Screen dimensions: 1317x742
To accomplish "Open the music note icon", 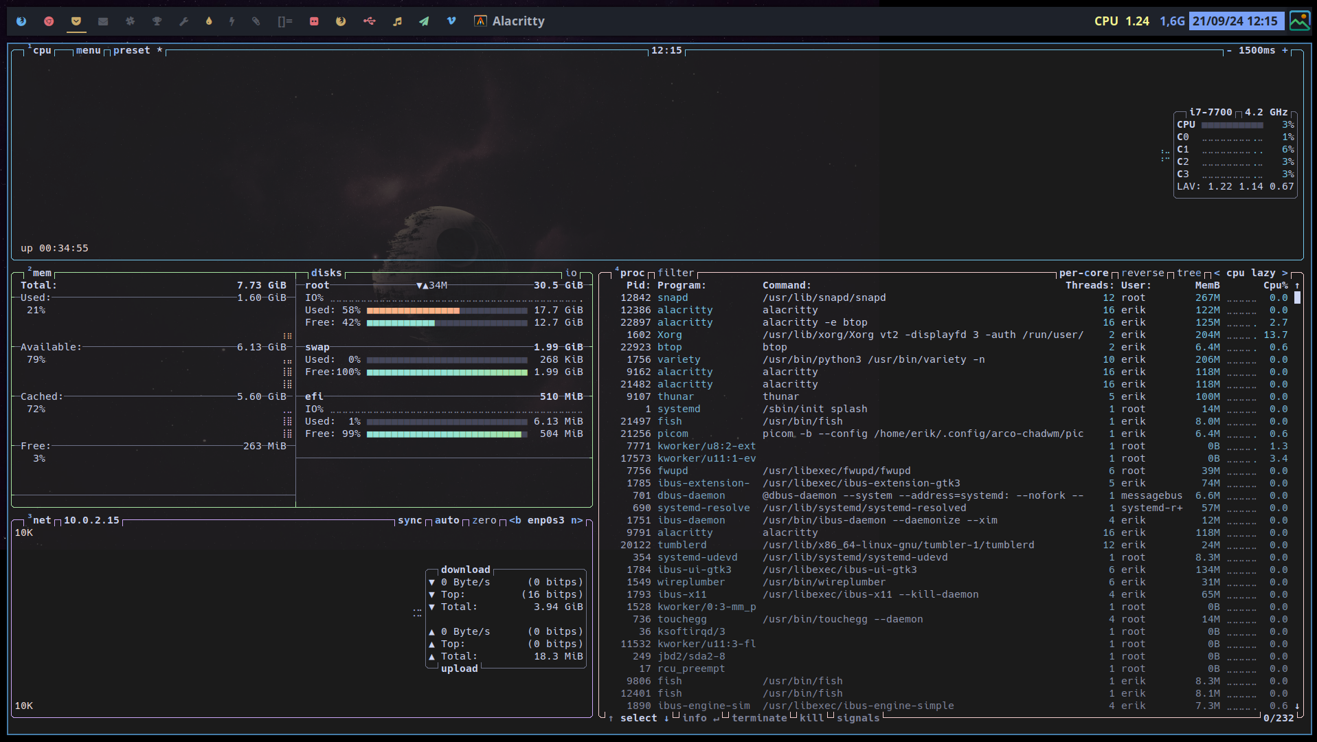I will [397, 21].
